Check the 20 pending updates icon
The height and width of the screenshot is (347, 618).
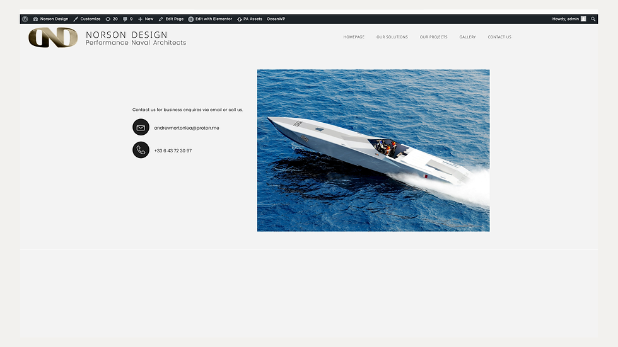click(x=112, y=19)
